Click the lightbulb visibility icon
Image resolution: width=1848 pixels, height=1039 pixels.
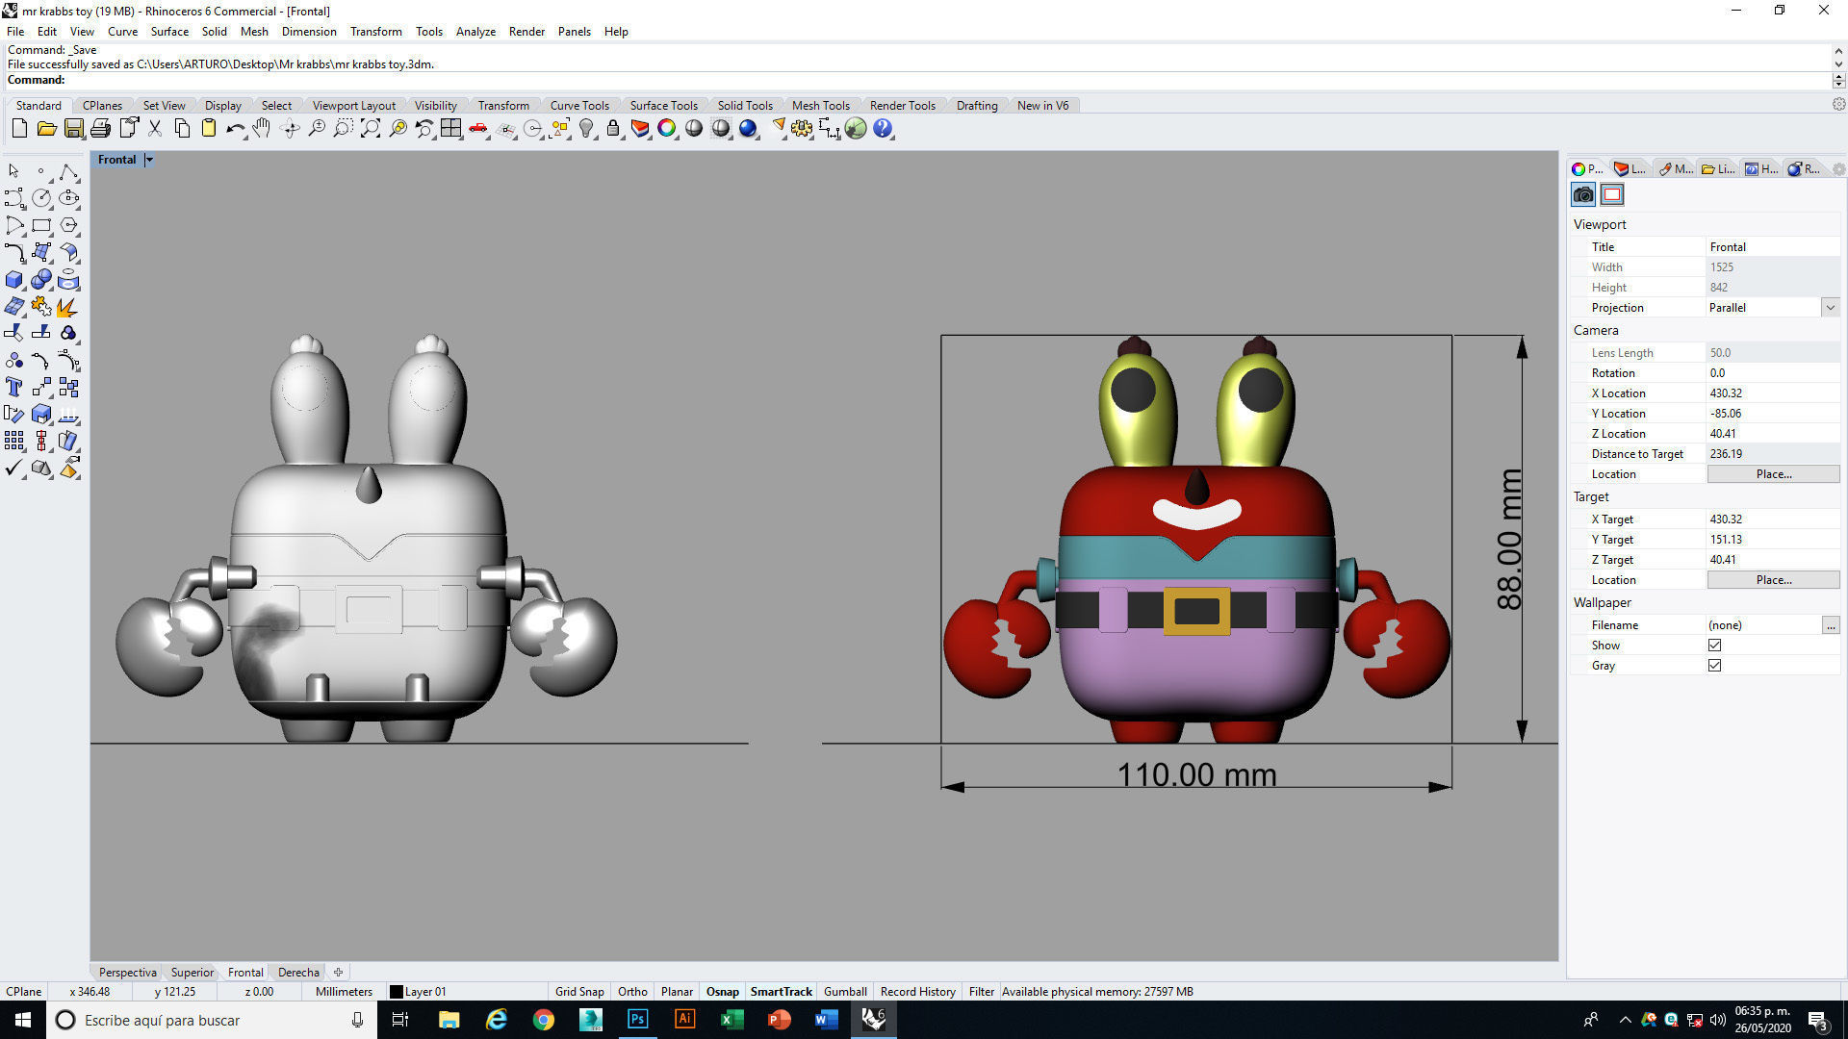click(586, 128)
